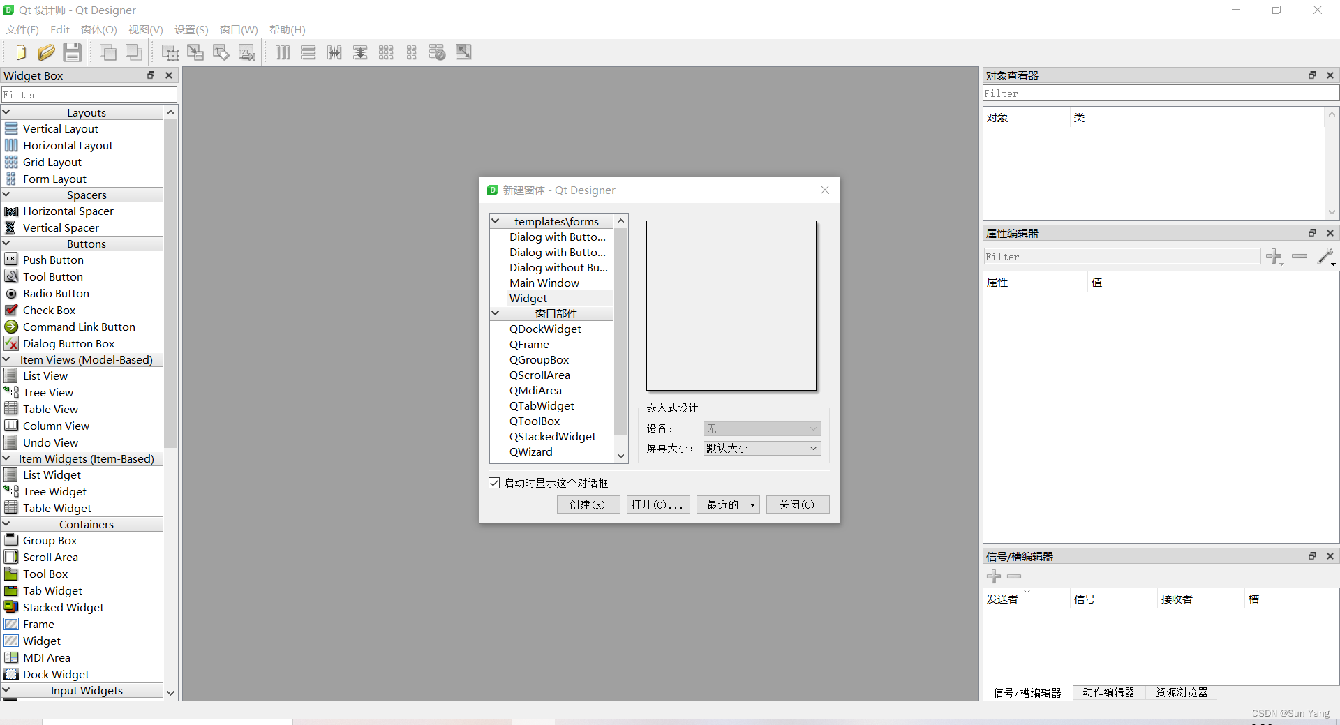The width and height of the screenshot is (1340, 725).
Task: Close the 新建窗体 dialog with X
Action: coord(825,190)
